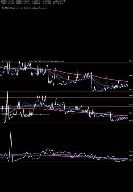Select the 200EMA: 1079.03 value
The image size is (133, 192).
point(23,3)
